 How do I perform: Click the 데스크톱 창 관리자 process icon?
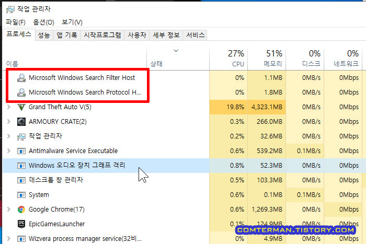21,180
